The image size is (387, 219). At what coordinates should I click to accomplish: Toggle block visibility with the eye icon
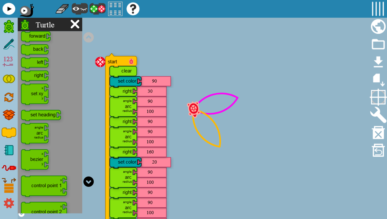(x=80, y=9)
